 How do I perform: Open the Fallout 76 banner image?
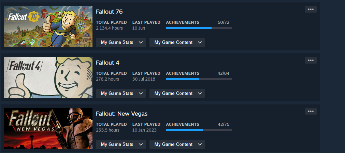click(48, 26)
